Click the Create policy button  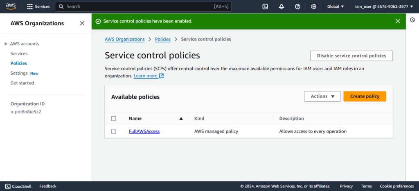click(365, 96)
